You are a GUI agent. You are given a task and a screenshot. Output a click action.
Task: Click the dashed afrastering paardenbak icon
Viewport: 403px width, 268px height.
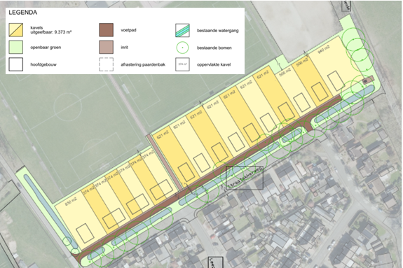click(x=106, y=64)
